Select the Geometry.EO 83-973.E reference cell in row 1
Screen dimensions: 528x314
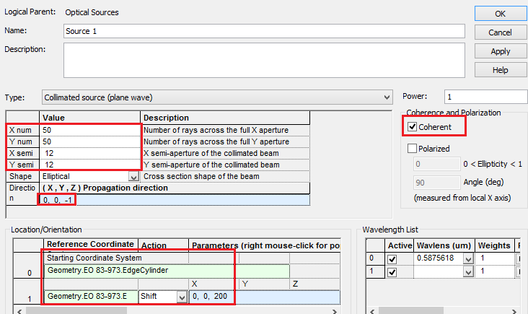click(x=91, y=297)
